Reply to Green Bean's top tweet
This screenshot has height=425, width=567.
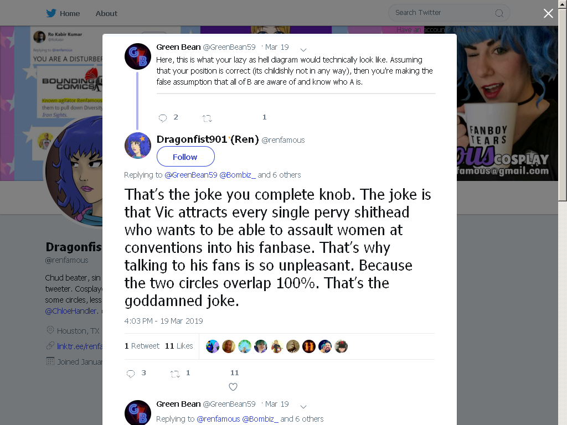pos(163,118)
